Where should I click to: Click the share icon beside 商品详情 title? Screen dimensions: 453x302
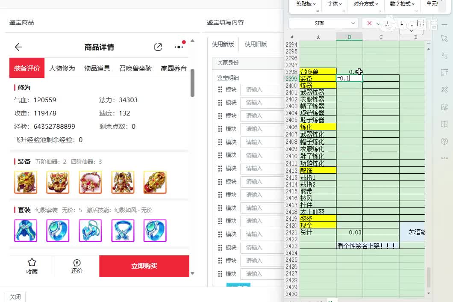click(158, 47)
